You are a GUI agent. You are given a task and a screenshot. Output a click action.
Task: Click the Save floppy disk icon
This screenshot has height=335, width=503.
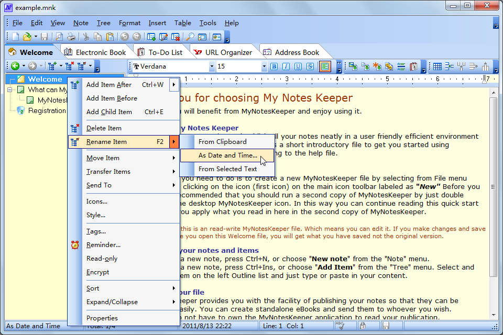coord(45,37)
